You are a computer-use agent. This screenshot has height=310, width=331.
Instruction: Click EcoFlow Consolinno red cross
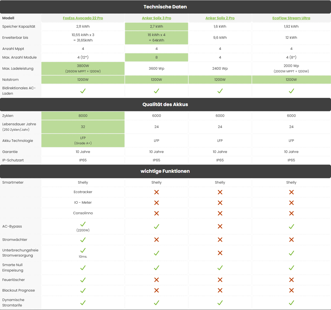(x=291, y=213)
